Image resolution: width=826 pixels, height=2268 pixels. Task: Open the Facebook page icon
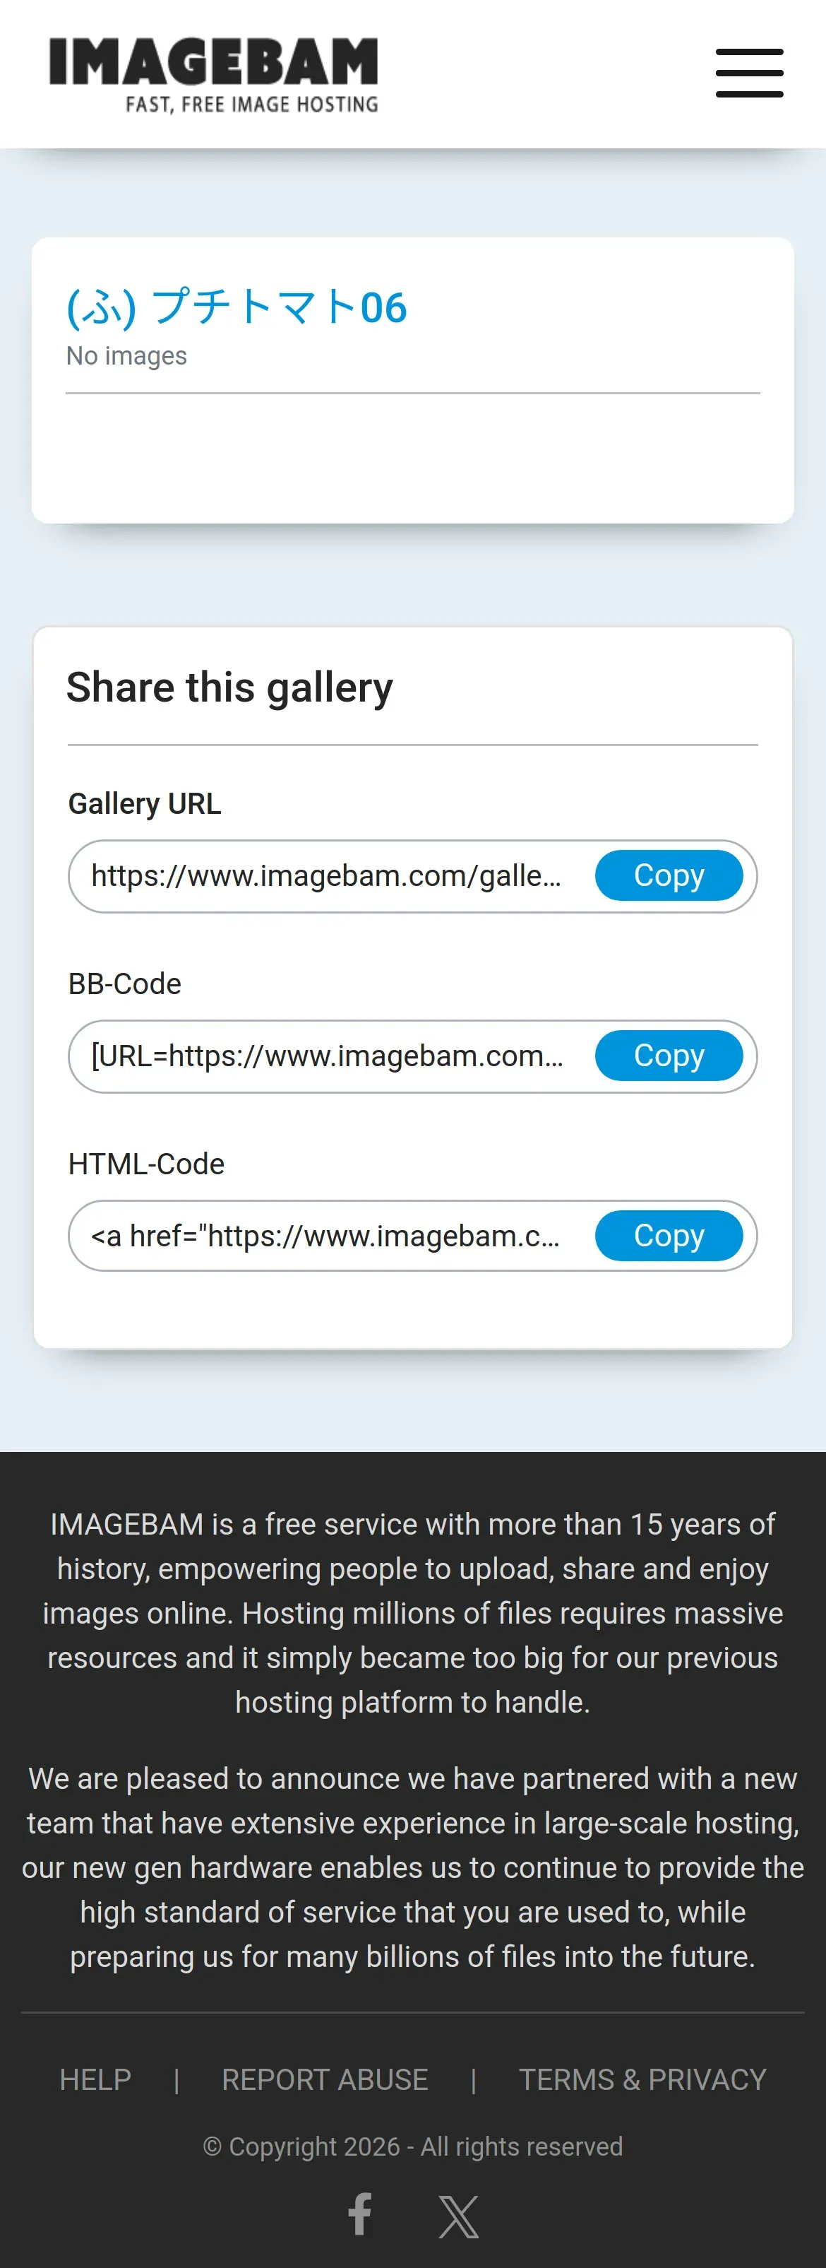pyautogui.click(x=361, y=2214)
